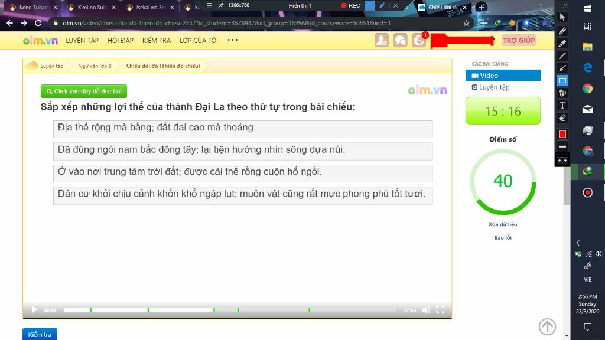Click the olm.vn logo in the navbar

(x=40, y=41)
